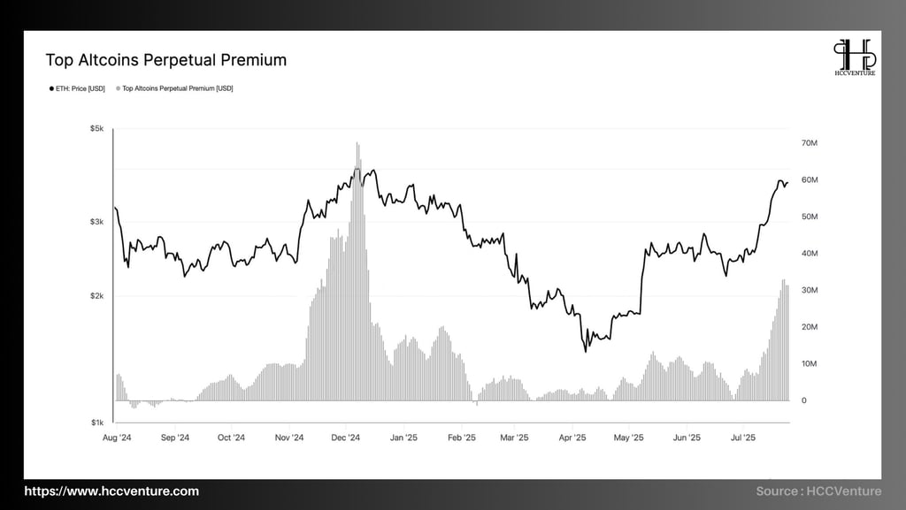Click the Top Altcoins Perpetual Premium title

pyautogui.click(x=165, y=60)
